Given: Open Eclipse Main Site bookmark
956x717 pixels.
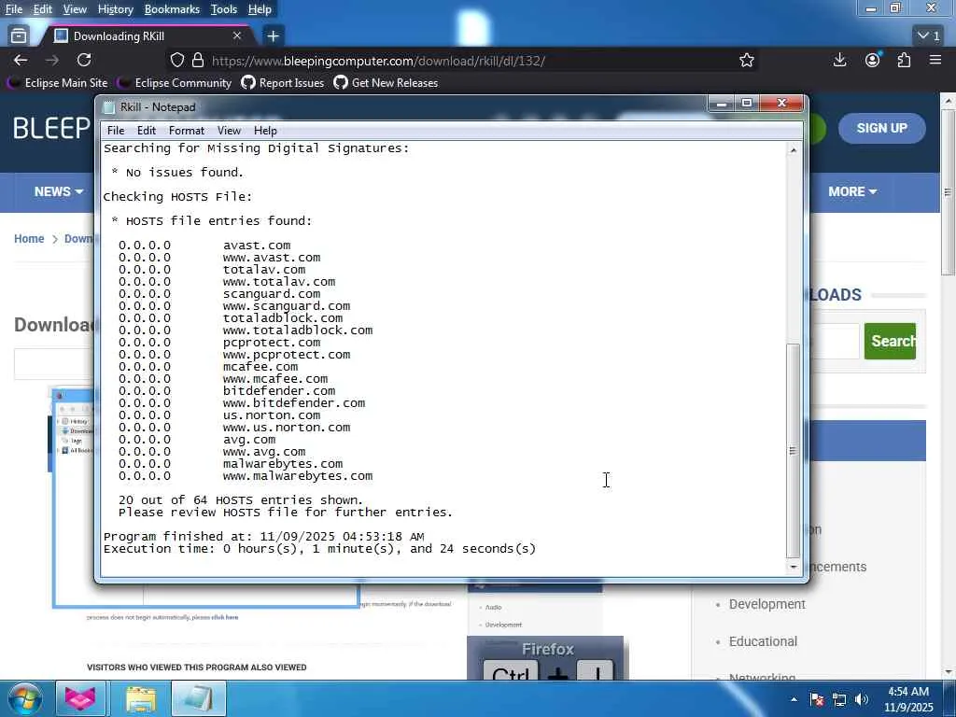Looking at the screenshot, I should coord(58,83).
